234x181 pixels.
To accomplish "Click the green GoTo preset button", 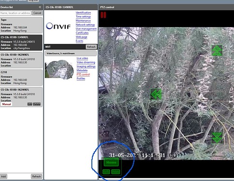I will pos(106,172).
